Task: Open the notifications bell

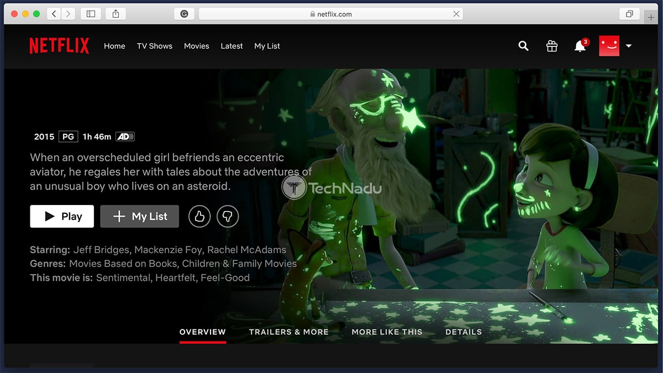Action: [580, 46]
